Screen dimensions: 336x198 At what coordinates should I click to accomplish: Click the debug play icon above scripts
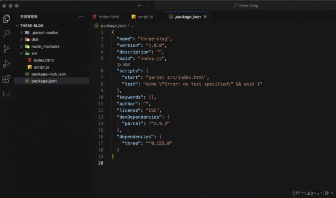click(120, 65)
